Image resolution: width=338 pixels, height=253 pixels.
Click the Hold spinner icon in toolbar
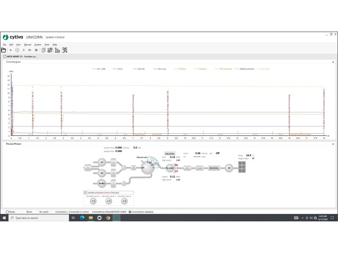tap(17, 50)
